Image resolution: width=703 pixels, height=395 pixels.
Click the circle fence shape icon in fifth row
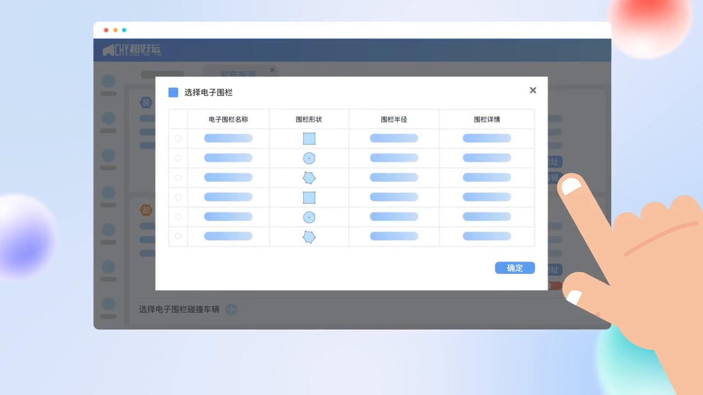tap(309, 217)
